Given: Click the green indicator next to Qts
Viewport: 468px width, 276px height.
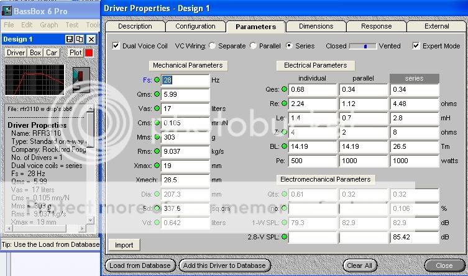Looking at the screenshot, I should coord(284,194).
